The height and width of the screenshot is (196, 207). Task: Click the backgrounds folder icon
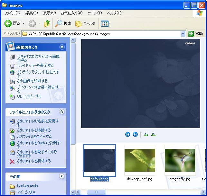[12, 186]
